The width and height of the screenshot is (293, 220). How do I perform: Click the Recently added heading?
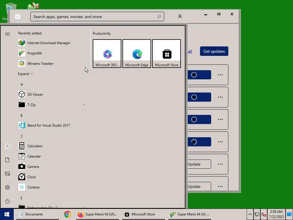(30, 33)
